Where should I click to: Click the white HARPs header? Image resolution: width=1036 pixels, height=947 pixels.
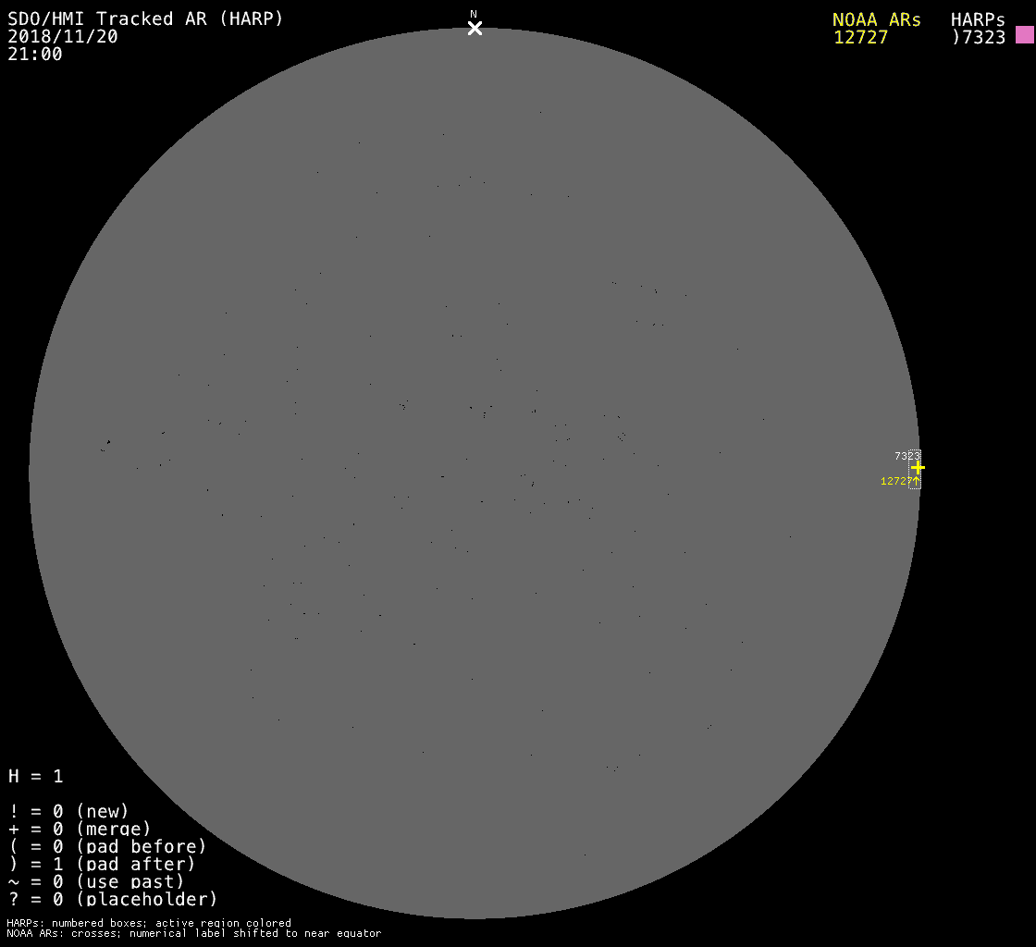(978, 19)
